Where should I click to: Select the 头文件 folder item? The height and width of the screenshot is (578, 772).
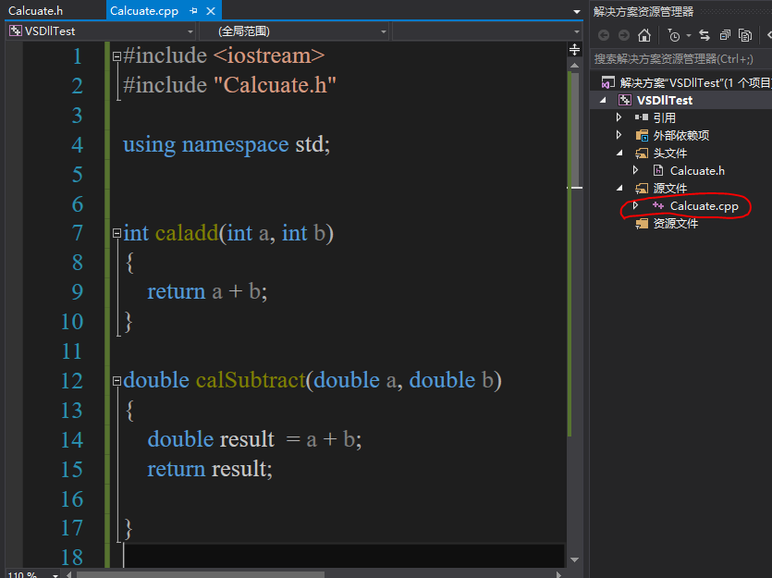pos(669,154)
